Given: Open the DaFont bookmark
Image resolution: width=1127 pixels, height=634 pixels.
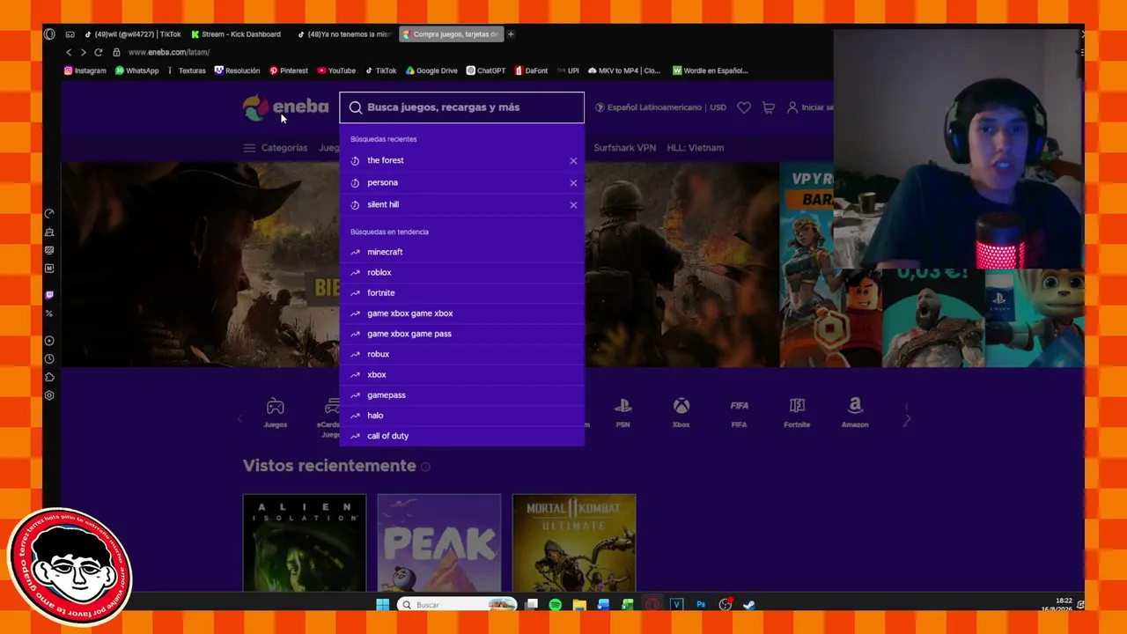Looking at the screenshot, I should (531, 70).
